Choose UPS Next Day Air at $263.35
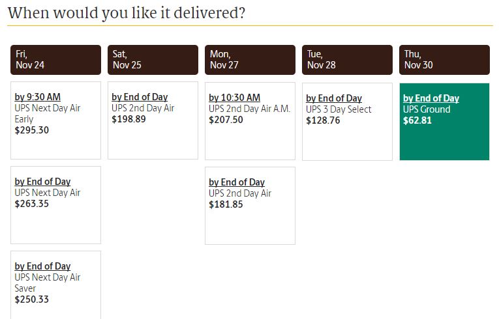This screenshot has width=499, height=319. pos(55,204)
